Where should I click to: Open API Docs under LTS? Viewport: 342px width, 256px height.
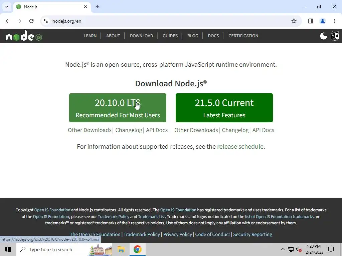(x=157, y=130)
